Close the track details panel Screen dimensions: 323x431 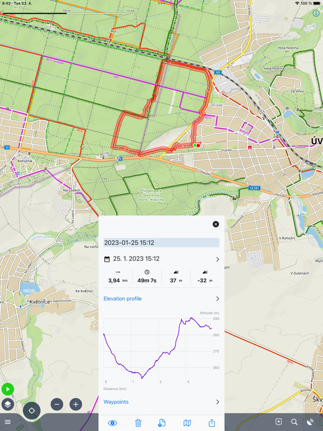215,224
